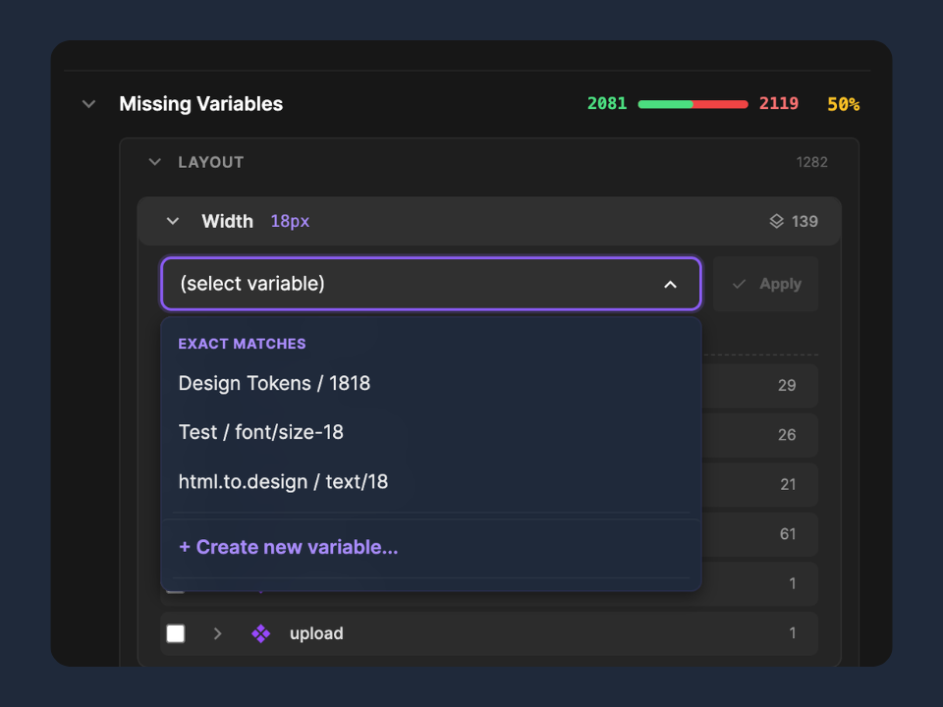Collapse the Missing Variables section
Image resolution: width=943 pixels, height=707 pixels.
tap(89, 104)
